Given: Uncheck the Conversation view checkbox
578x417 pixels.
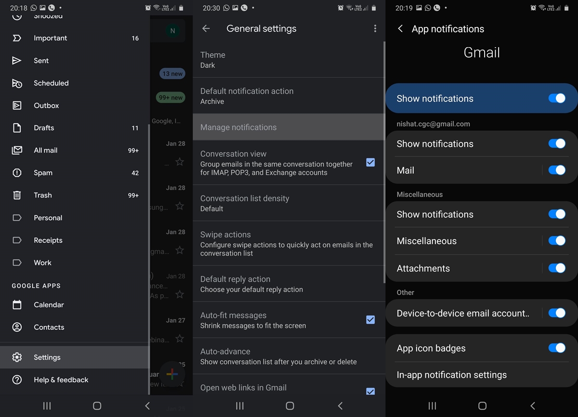Looking at the screenshot, I should pos(370,163).
